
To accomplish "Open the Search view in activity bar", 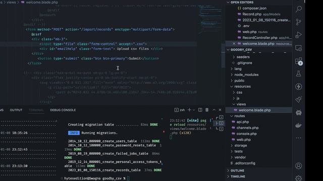I will click(299, 9).
